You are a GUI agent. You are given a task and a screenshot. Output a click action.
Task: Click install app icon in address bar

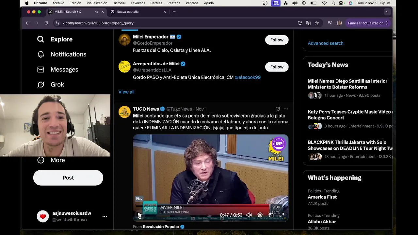(x=300, y=23)
